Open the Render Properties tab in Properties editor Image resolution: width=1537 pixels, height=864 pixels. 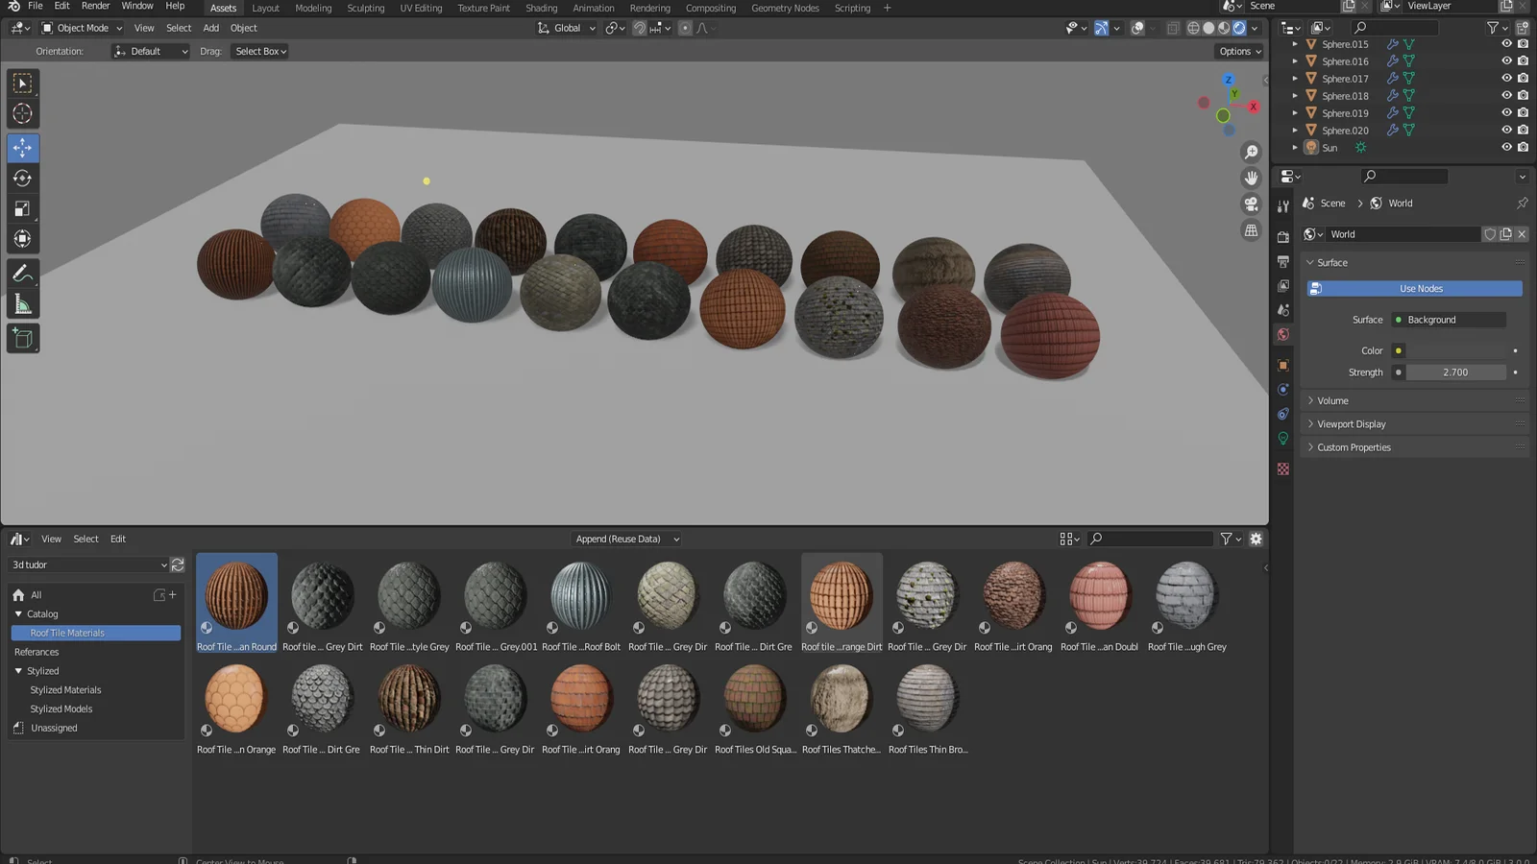1282,236
